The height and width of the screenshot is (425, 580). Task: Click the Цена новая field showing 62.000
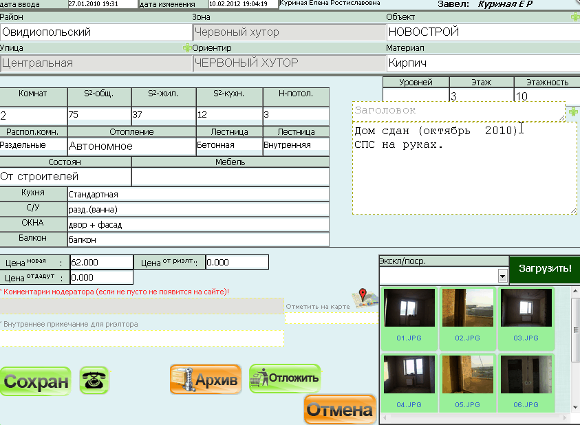pos(100,262)
